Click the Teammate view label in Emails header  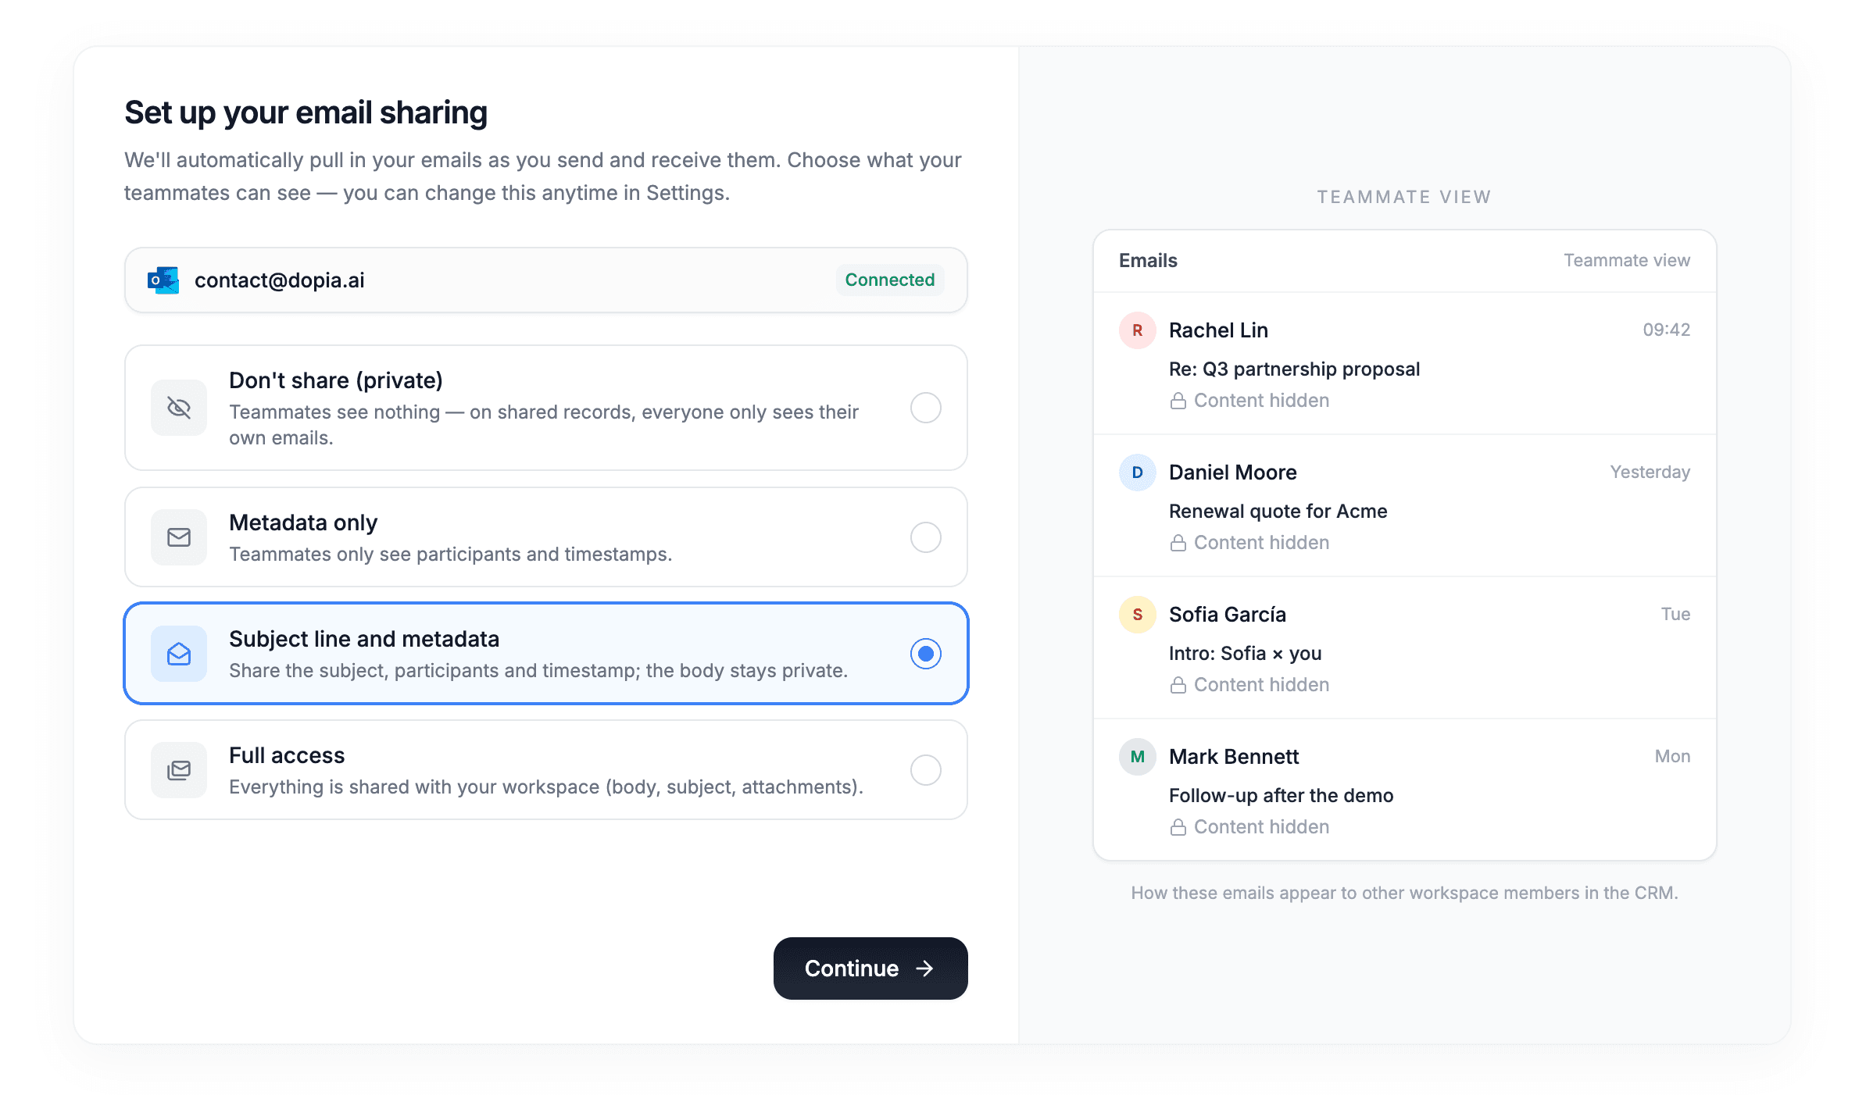coord(1627,261)
